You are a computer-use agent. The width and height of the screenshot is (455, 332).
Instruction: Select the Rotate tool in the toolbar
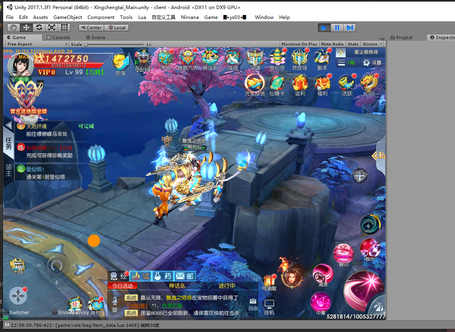pyautogui.click(x=39, y=28)
